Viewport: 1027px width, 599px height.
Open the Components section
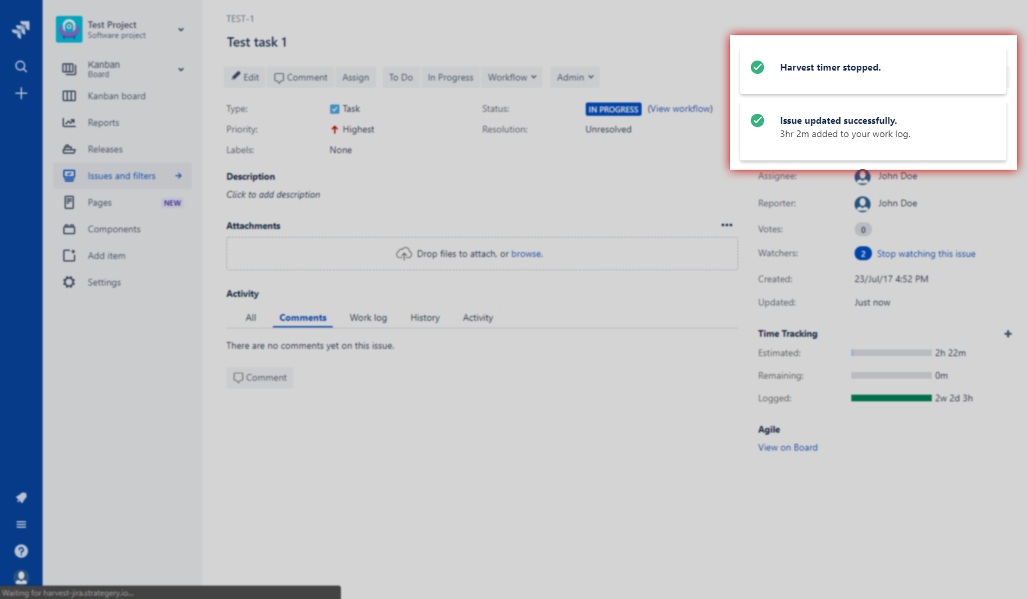pyautogui.click(x=113, y=229)
